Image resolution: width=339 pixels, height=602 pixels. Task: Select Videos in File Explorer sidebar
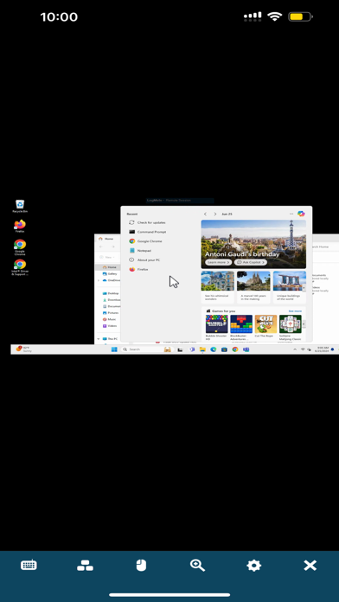(x=110, y=326)
